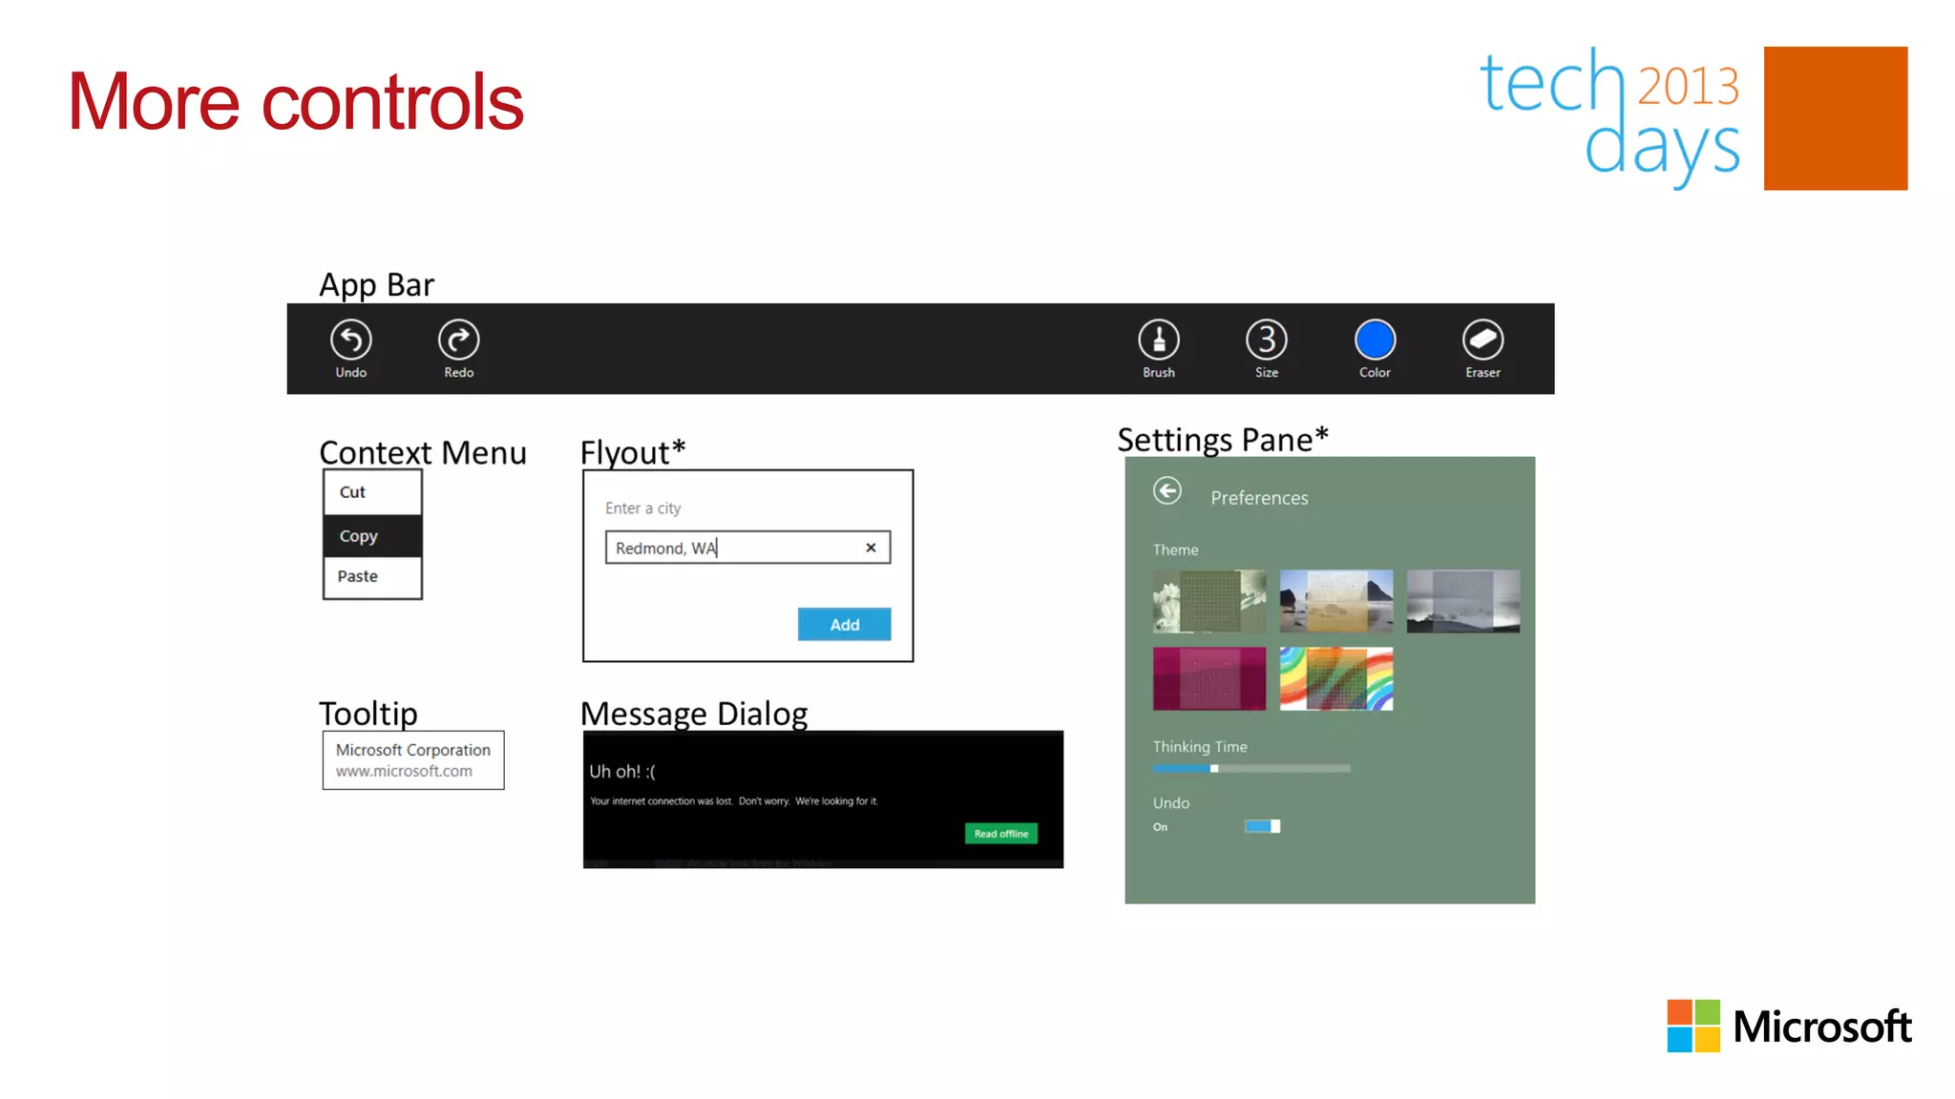Viewport: 1955px width, 1099px height.
Task: Pick the green flower theme thumbnail
Action: 1209,601
